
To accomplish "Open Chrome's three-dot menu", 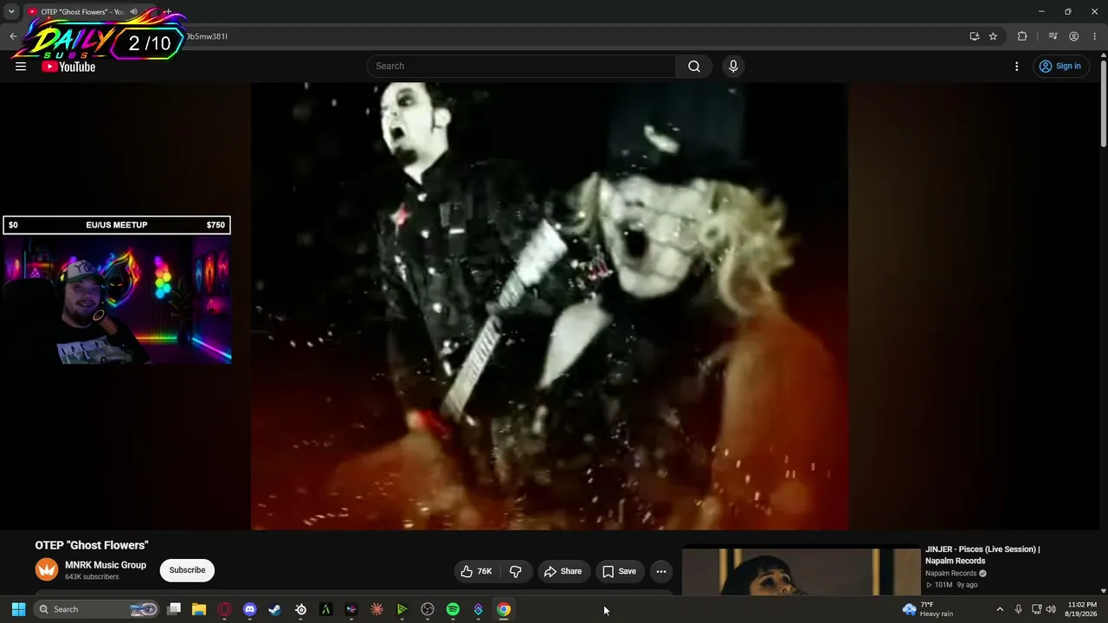I will click(1094, 36).
